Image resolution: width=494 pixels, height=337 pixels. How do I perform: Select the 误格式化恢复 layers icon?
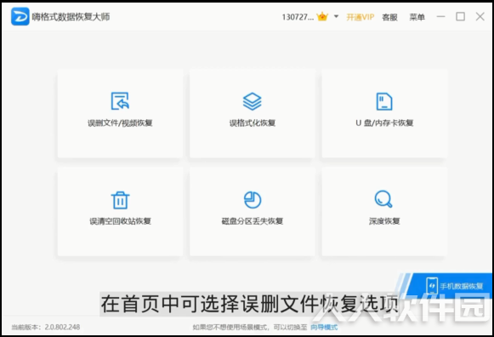point(252,101)
